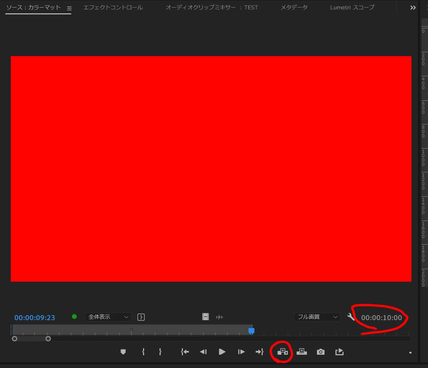
Task: Open the フル画質 playback resolution dropdown
Action: [317, 317]
